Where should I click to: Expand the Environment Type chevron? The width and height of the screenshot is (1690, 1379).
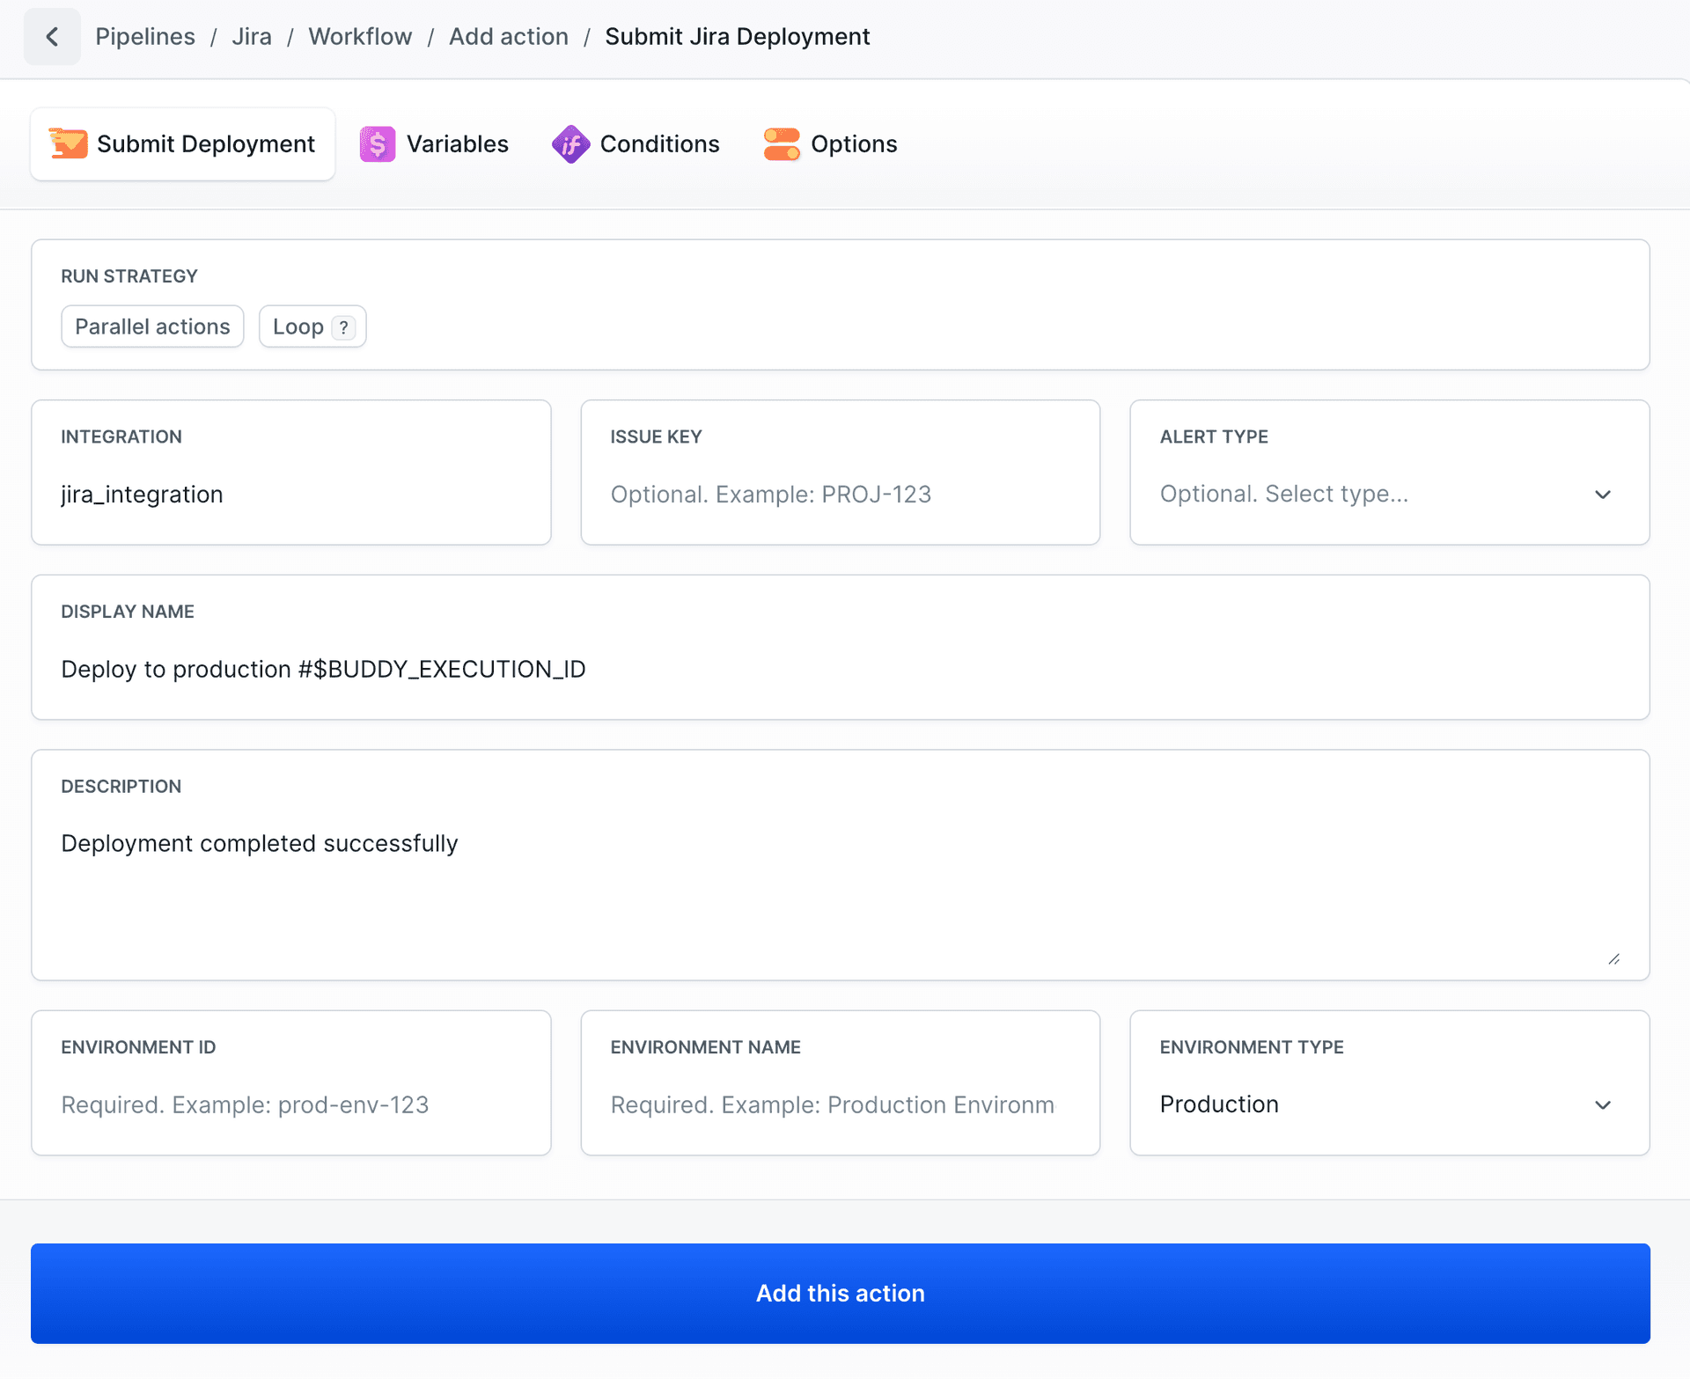tap(1603, 1104)
